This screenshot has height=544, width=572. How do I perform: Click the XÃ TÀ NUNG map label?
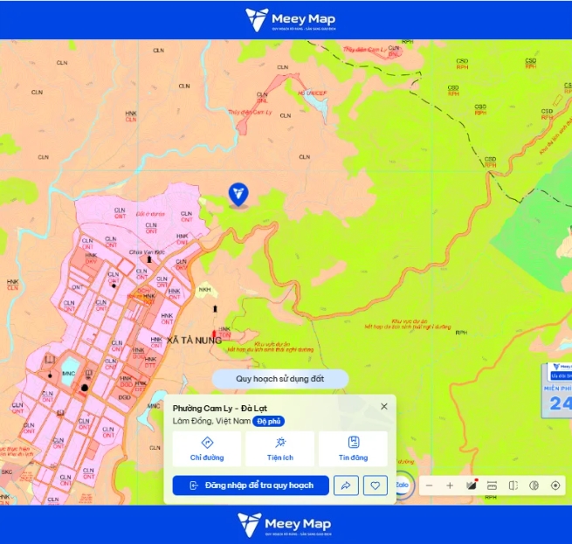coord(194,341)
